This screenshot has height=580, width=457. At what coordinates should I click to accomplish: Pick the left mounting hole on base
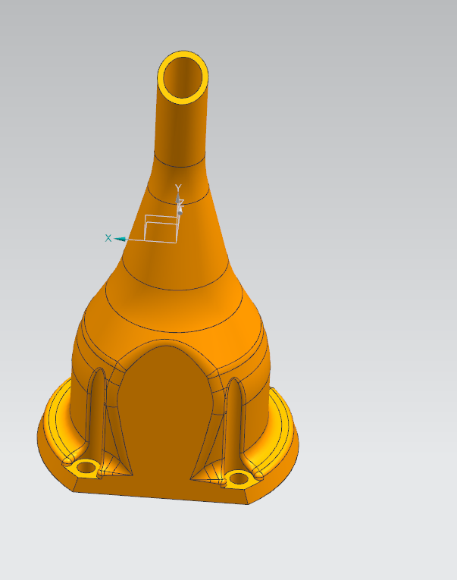pyautogui.click(x=86, y=467)
